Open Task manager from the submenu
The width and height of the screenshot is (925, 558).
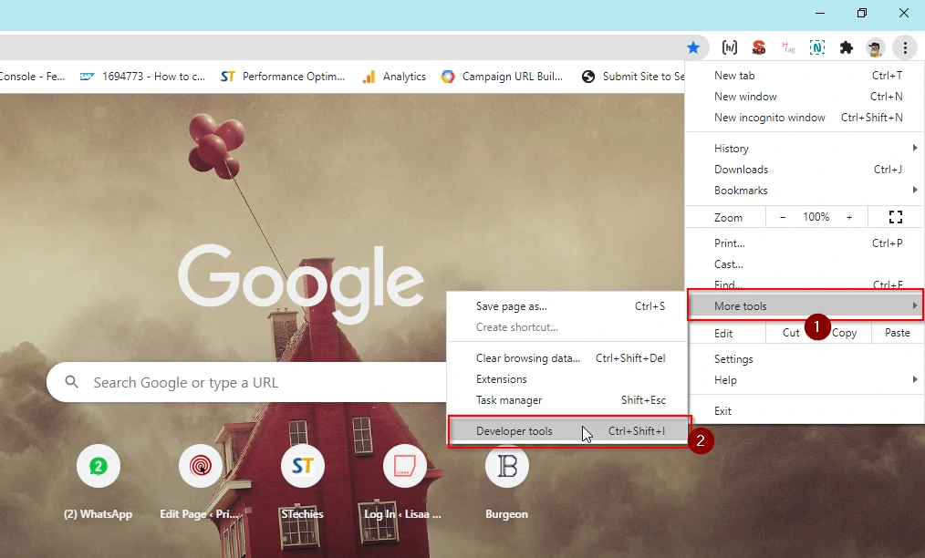[567, 400]
